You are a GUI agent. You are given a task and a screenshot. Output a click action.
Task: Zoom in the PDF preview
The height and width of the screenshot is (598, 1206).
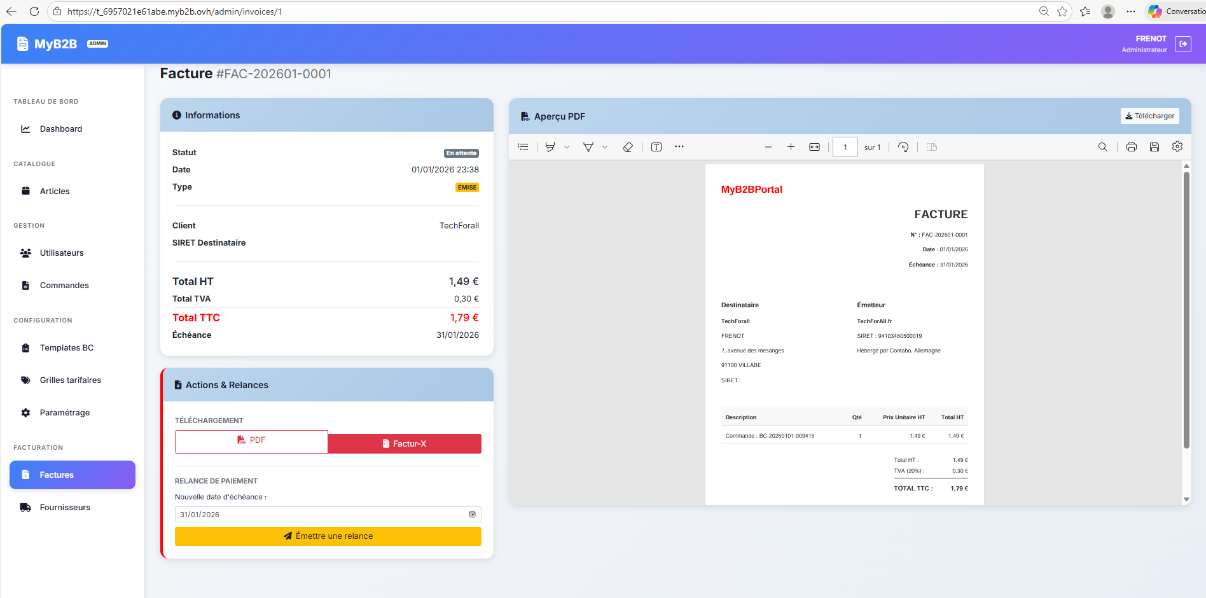791,147
